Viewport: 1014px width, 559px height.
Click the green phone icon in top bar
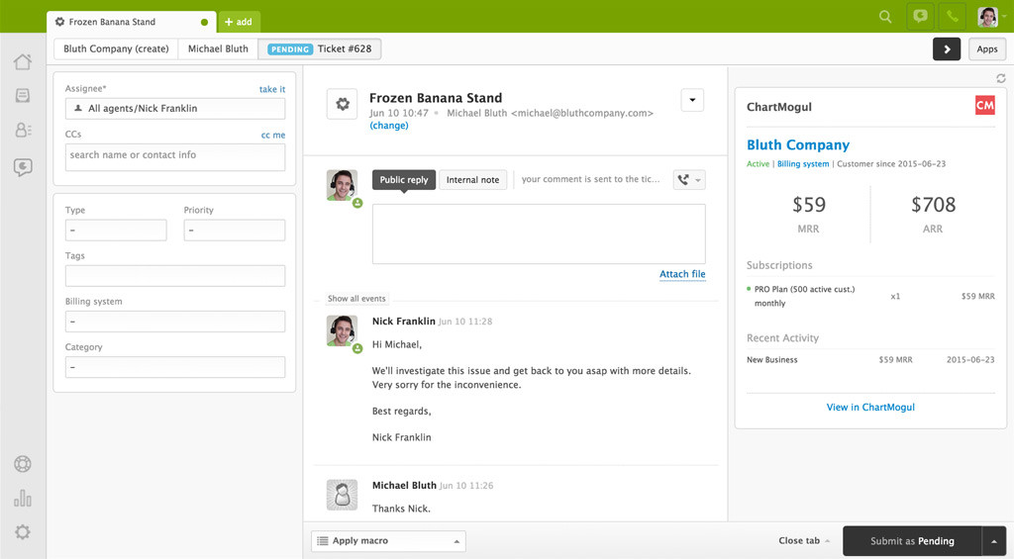click(953, 17)
